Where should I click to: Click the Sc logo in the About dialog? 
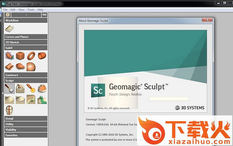click(x=98, y=90)
